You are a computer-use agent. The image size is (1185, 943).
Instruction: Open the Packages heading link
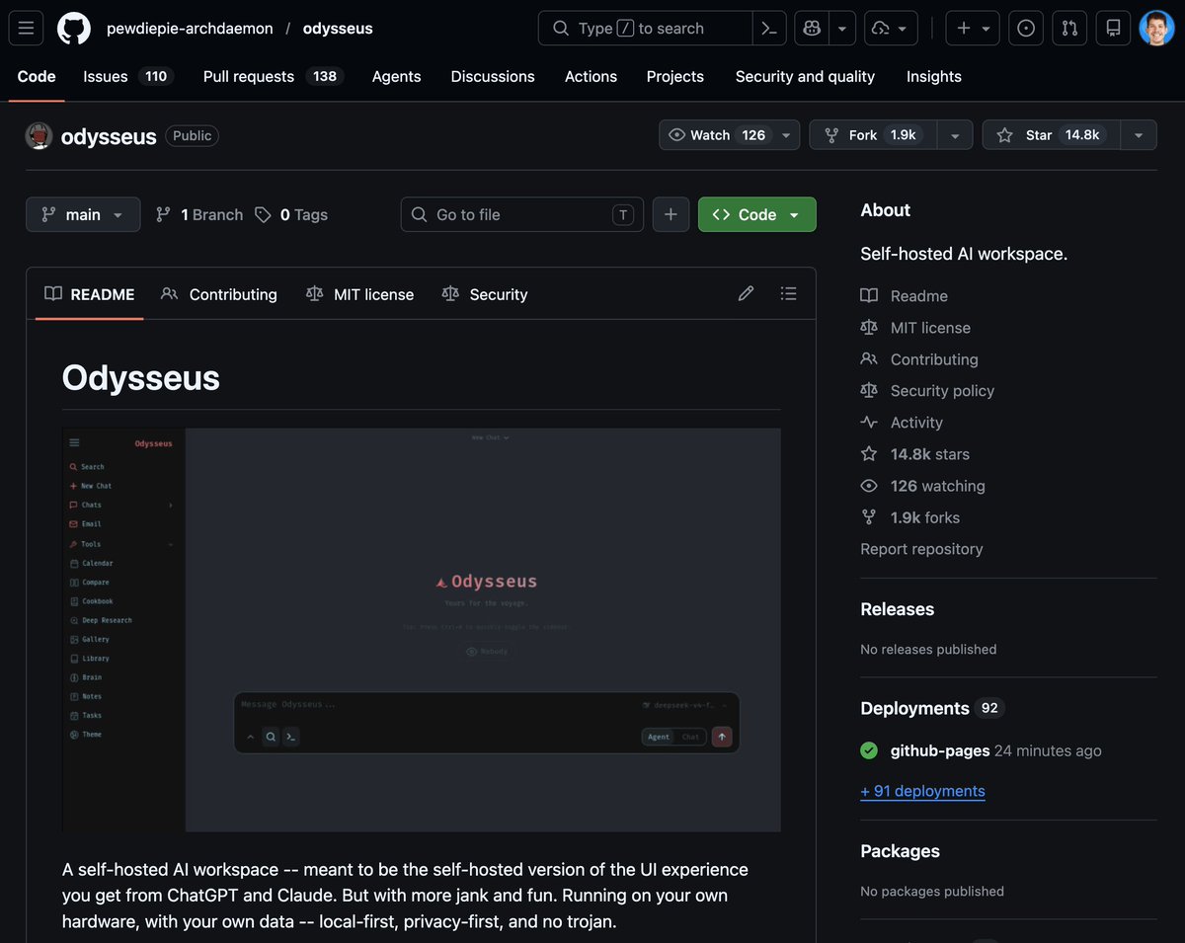click(900, 851)
